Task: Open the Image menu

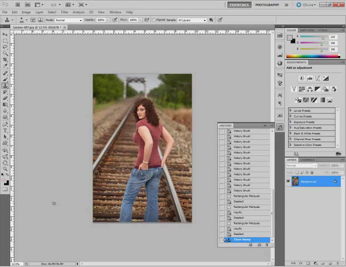Action: pyautogui.click(x=26, y=12)
